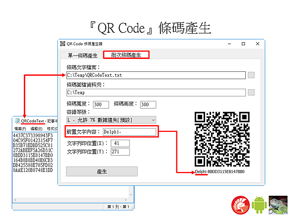Viewport: 298px width, 223px height.
Task: Click the generated QR code image
Action: (222, 139)
